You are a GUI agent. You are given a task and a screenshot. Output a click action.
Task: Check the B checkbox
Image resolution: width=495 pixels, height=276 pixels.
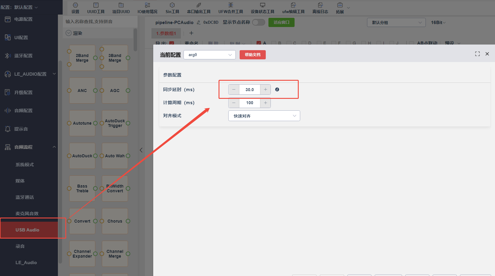coord(274,43)
